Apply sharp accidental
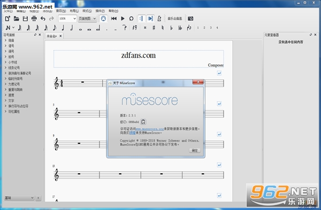321x210 pixels. [x=154, y=28]
